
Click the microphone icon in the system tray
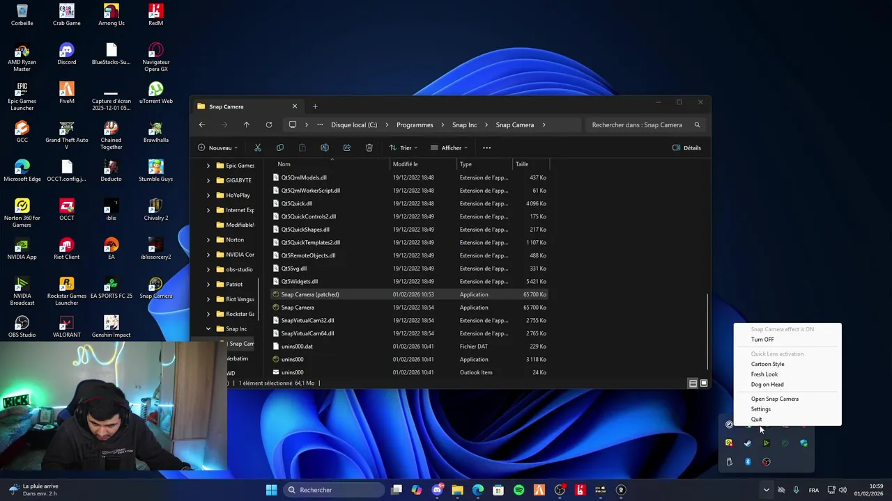tap(796, 490)
